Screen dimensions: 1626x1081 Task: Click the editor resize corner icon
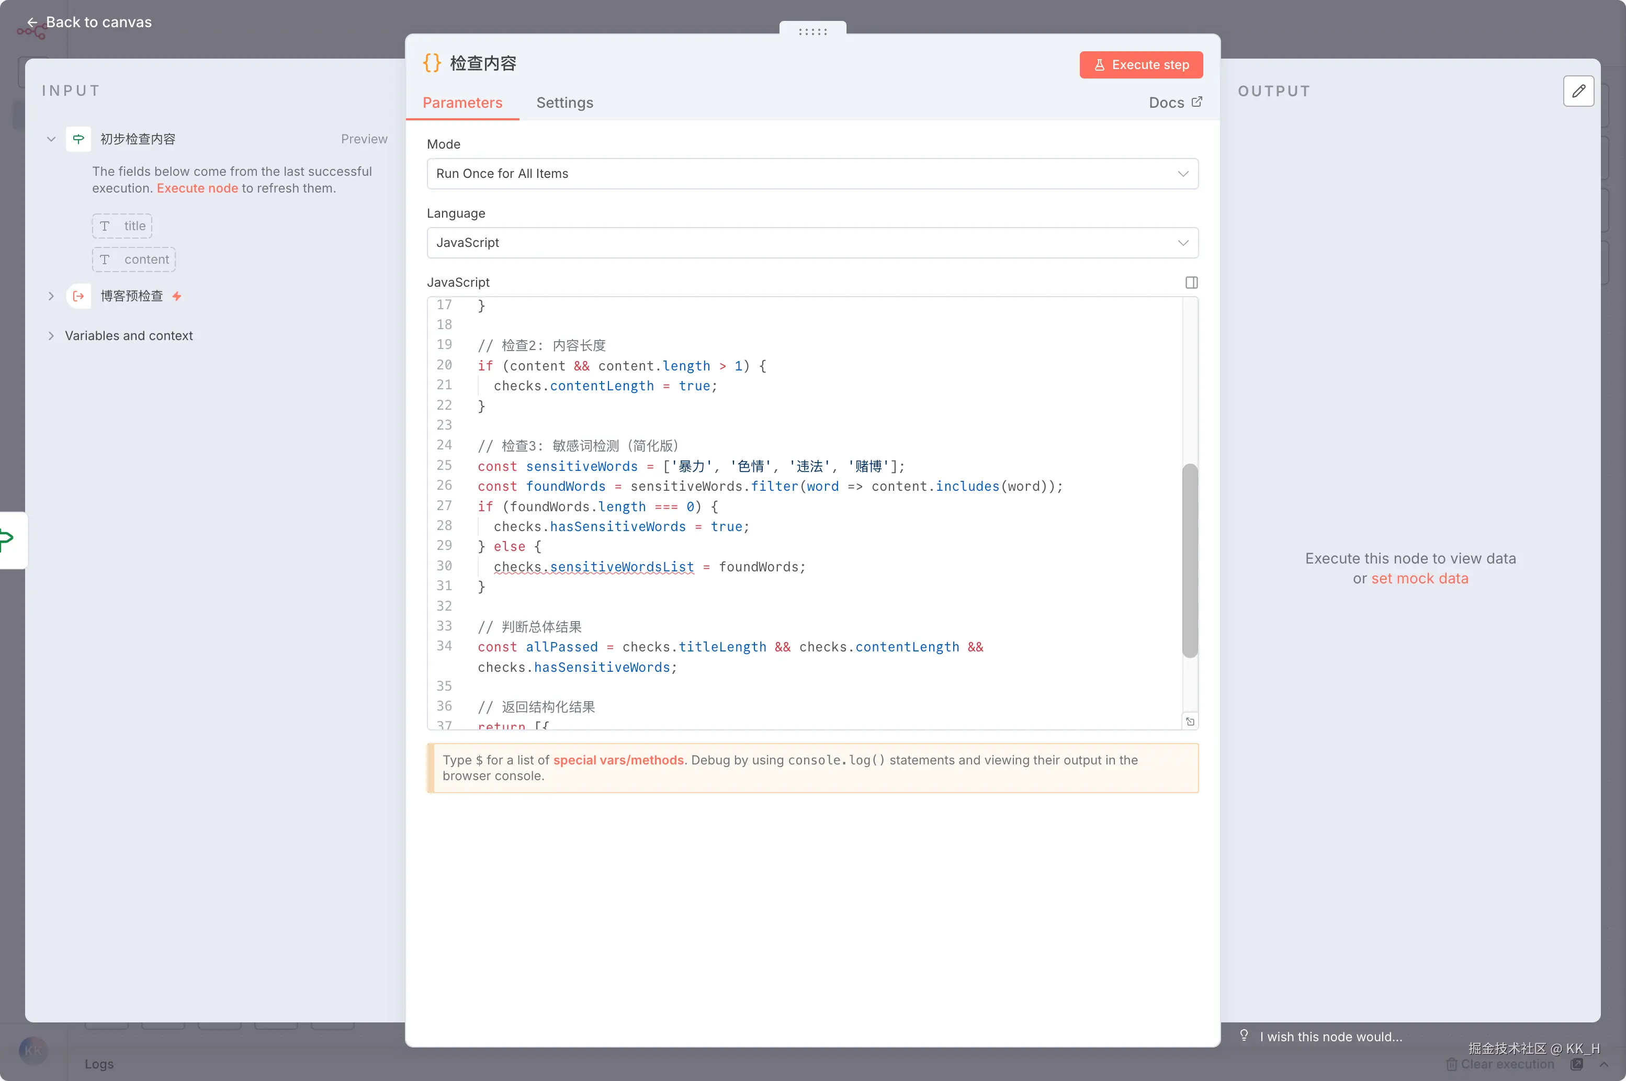tap(1190, 721)
